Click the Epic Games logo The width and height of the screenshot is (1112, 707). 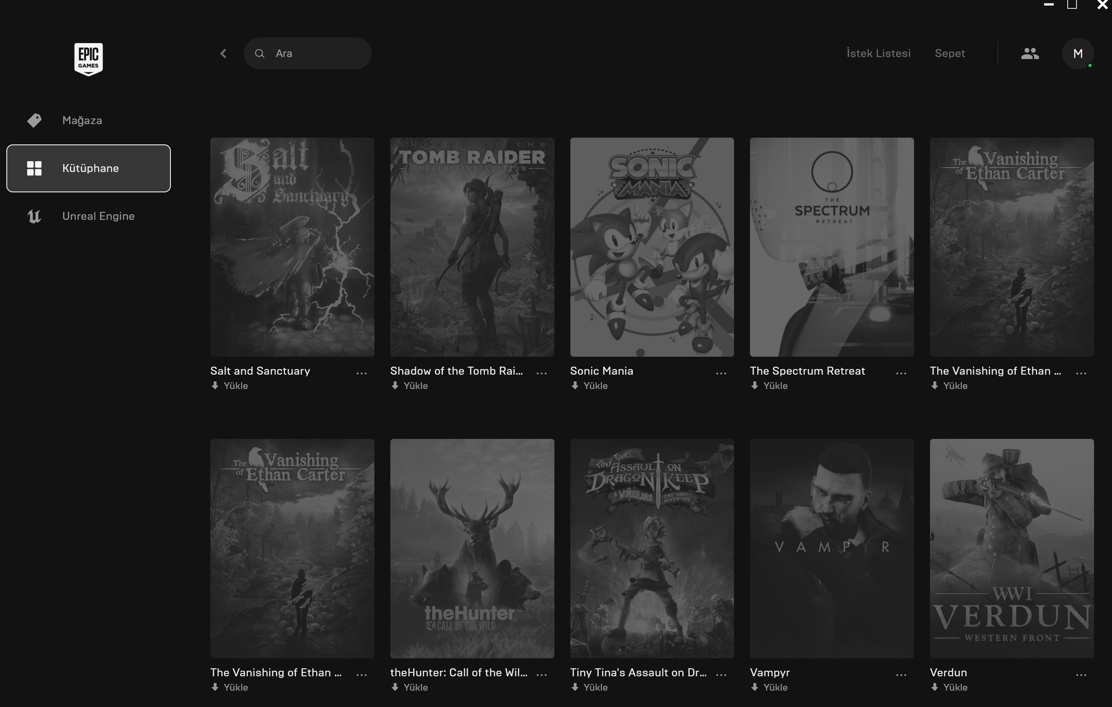(x=88, y=59)
